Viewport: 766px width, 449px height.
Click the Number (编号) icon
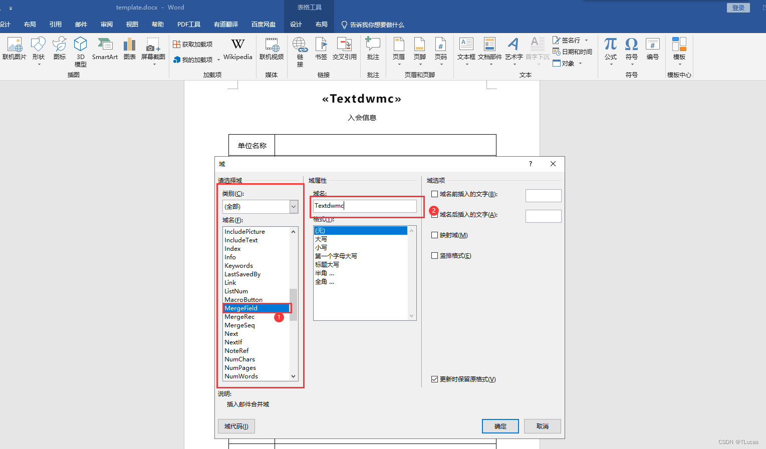click(x=653, y=49)
